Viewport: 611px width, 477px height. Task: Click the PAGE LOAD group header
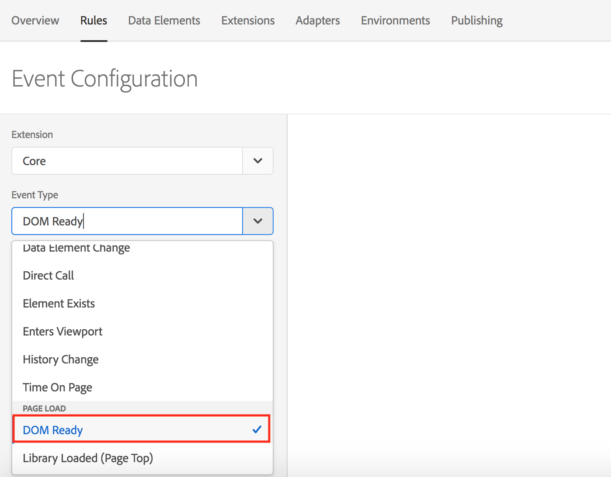44,408
